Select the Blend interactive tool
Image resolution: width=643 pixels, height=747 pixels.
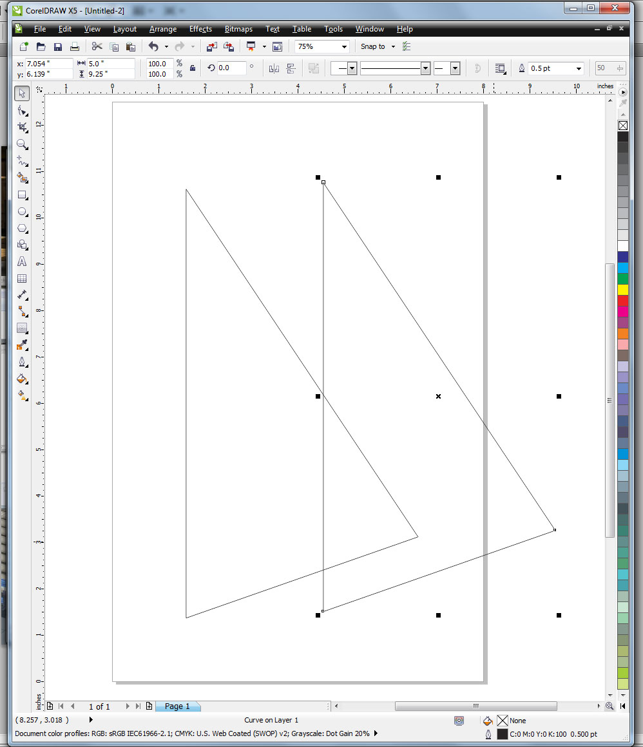coord(22,328)
